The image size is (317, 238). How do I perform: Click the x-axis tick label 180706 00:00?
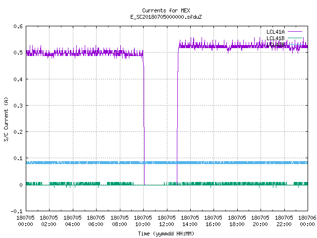pyautogui.click(x=308, y=221)
